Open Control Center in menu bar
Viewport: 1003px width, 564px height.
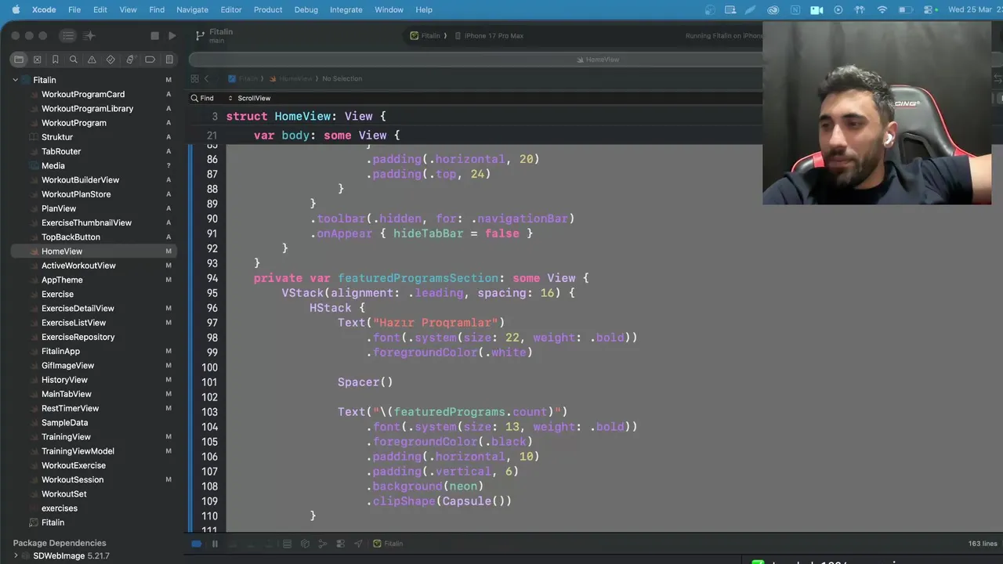tap(929, 9)
